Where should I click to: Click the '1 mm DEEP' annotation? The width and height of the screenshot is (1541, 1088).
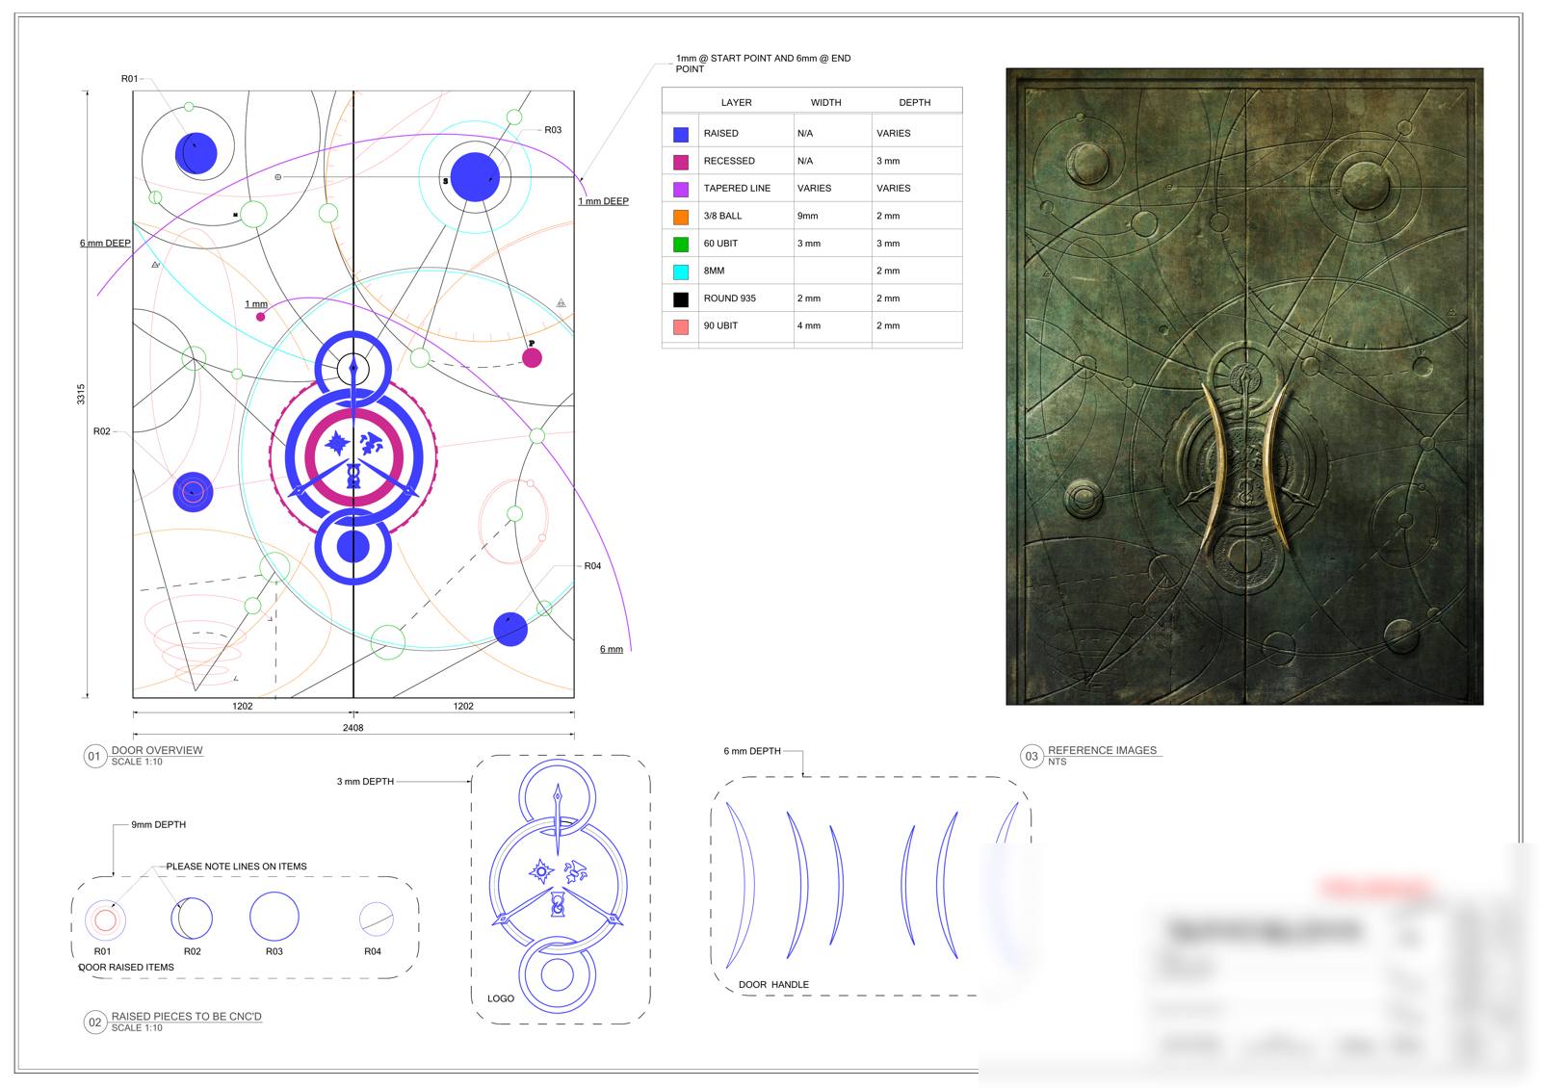[603, 201]
